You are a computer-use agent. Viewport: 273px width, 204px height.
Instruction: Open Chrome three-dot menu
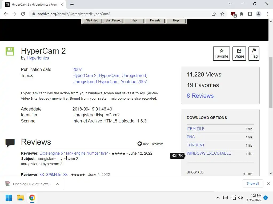(267, 14)
